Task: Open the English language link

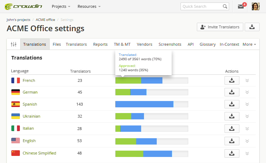Action: tap(29, 141)
